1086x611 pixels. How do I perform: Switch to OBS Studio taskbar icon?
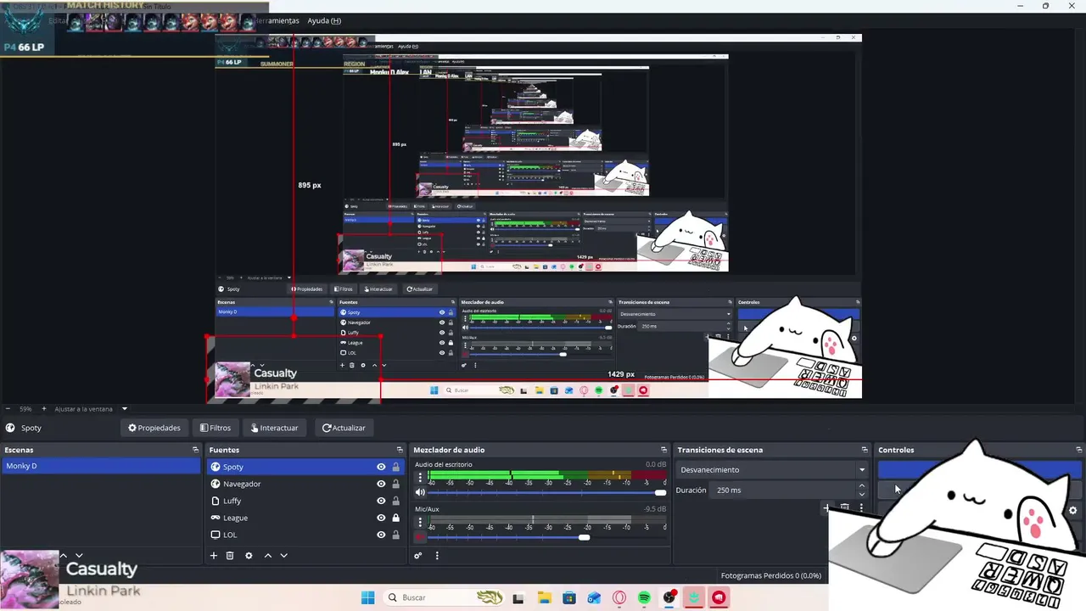pyautogui.click(x=669, y=597)
